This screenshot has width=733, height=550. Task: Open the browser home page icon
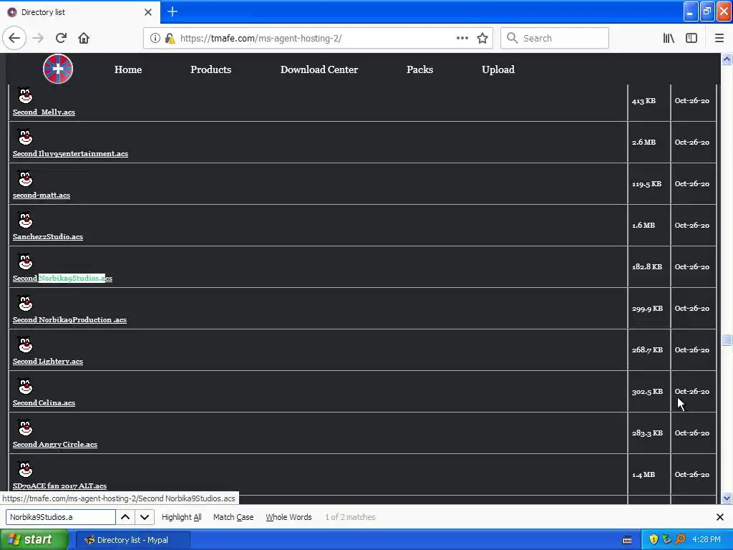click(84, 38)
